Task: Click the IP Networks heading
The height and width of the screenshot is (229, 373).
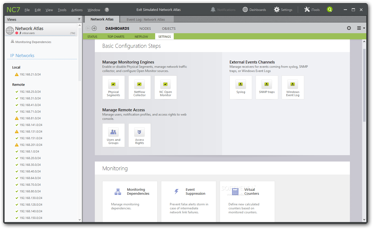Action: point(22,56)
